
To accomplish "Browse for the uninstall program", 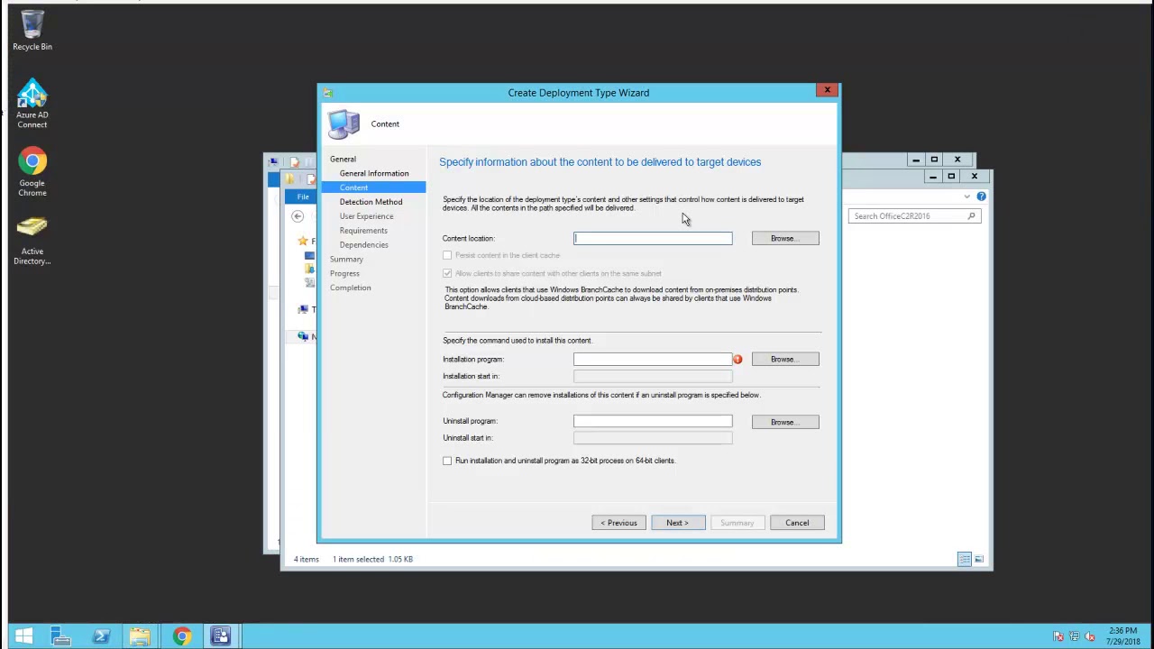I will (785, 422).
